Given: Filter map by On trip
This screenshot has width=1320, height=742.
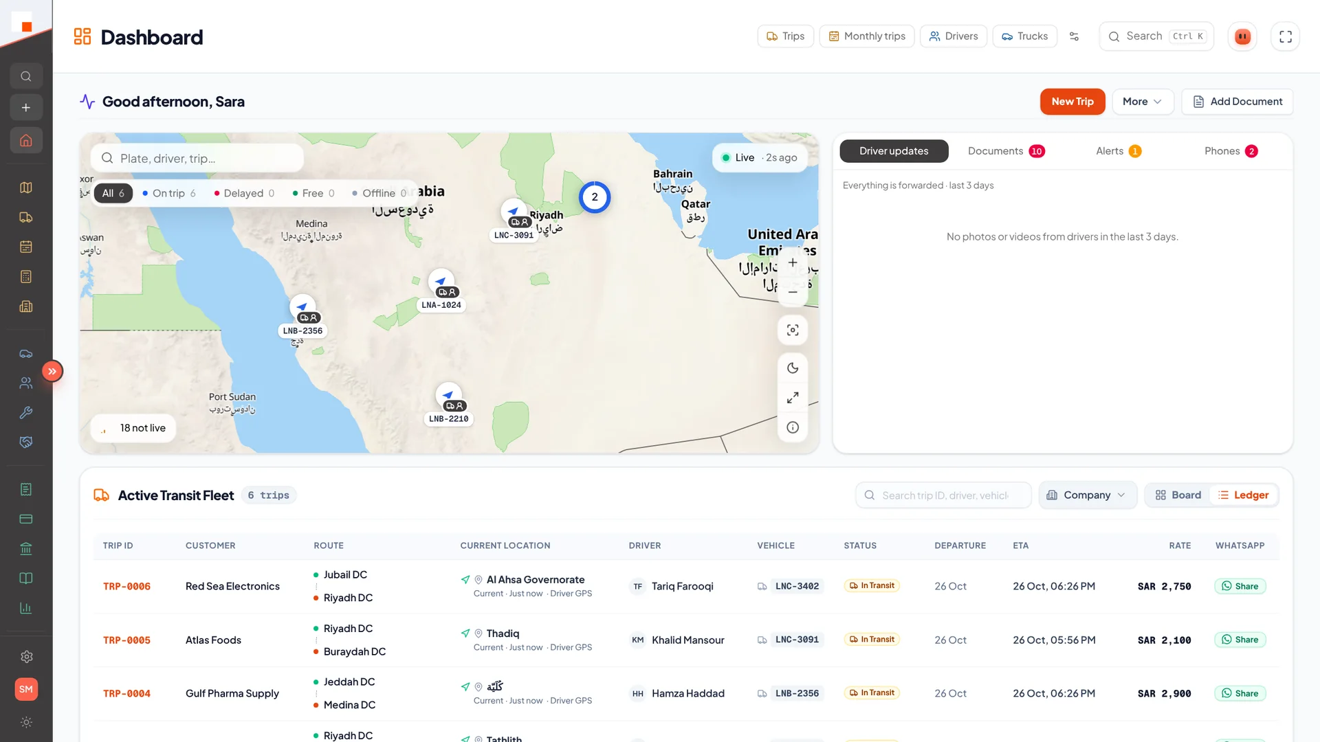Looking at the screenshot, I should pyautogui.click(x=169, y=193).
